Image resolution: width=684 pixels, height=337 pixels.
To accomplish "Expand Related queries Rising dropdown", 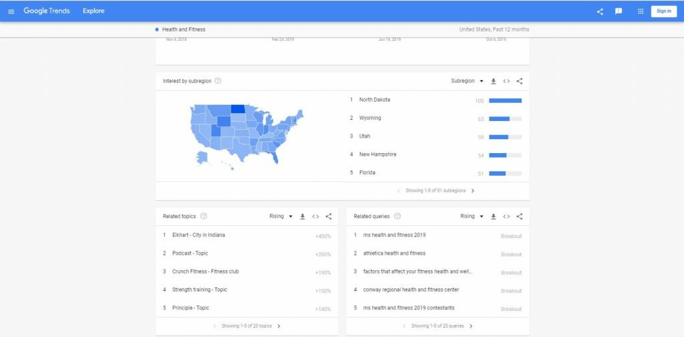I will (x=472, y=216).
